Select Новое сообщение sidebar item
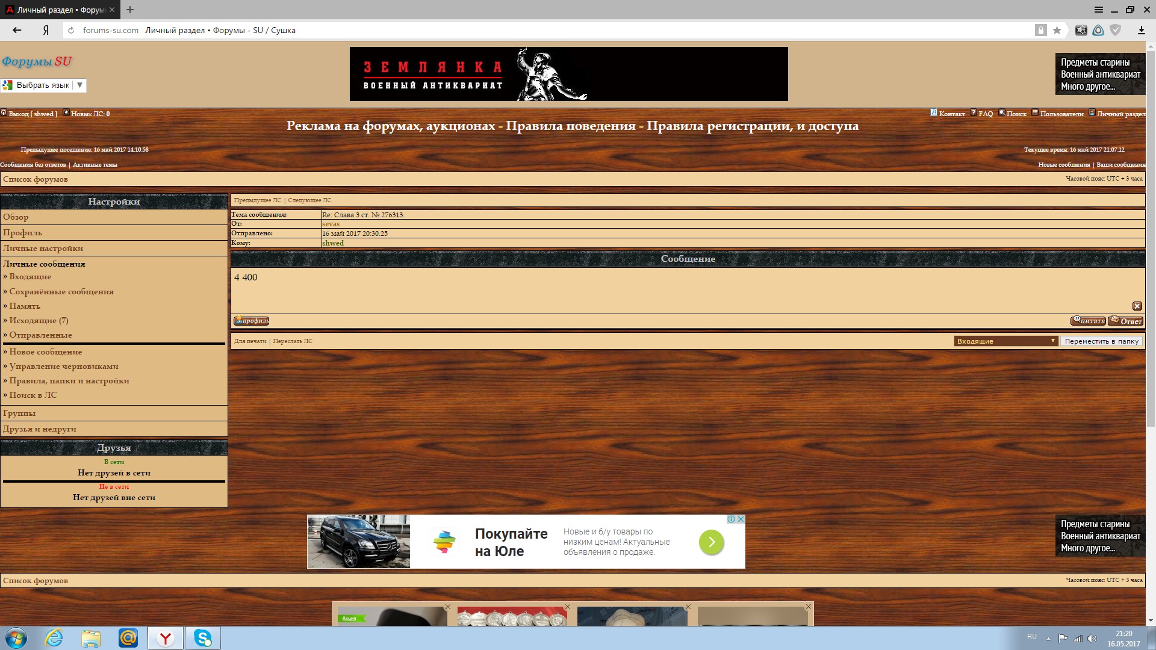 (45, 352)
